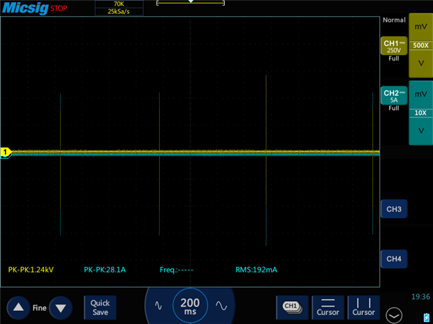
Task: Increase timebase with the right wave icon
Action: (221, 306)
